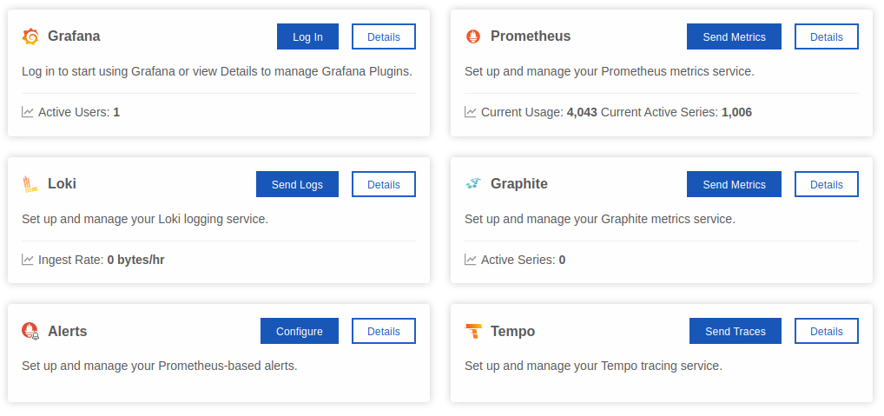
Task: Click the chart icon beside Active Users
Action: click(x=28, y=112)
